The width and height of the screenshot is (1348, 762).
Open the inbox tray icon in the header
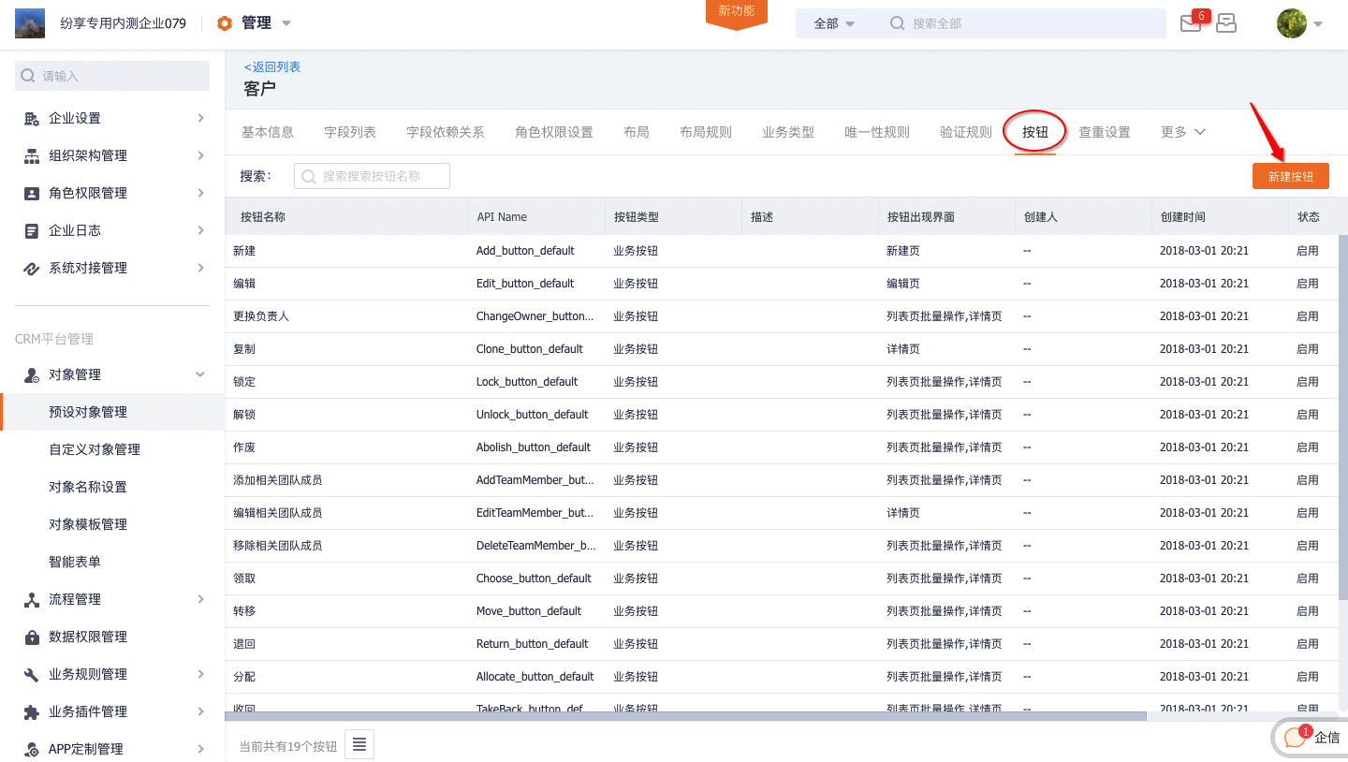click(1226, 23)
